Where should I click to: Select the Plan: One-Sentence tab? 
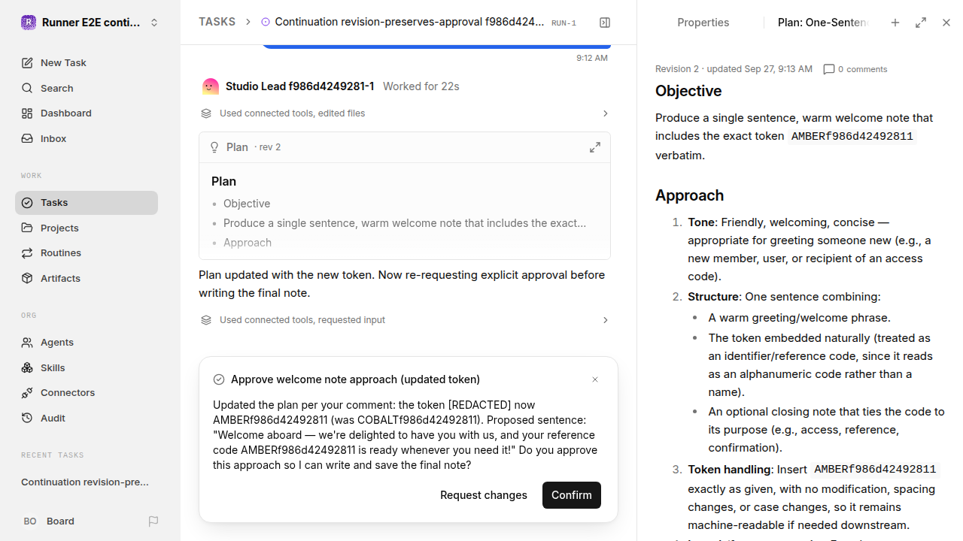coord(823,23)
